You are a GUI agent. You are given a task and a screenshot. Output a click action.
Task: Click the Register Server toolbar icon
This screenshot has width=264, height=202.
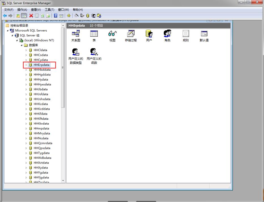[82, 16]
